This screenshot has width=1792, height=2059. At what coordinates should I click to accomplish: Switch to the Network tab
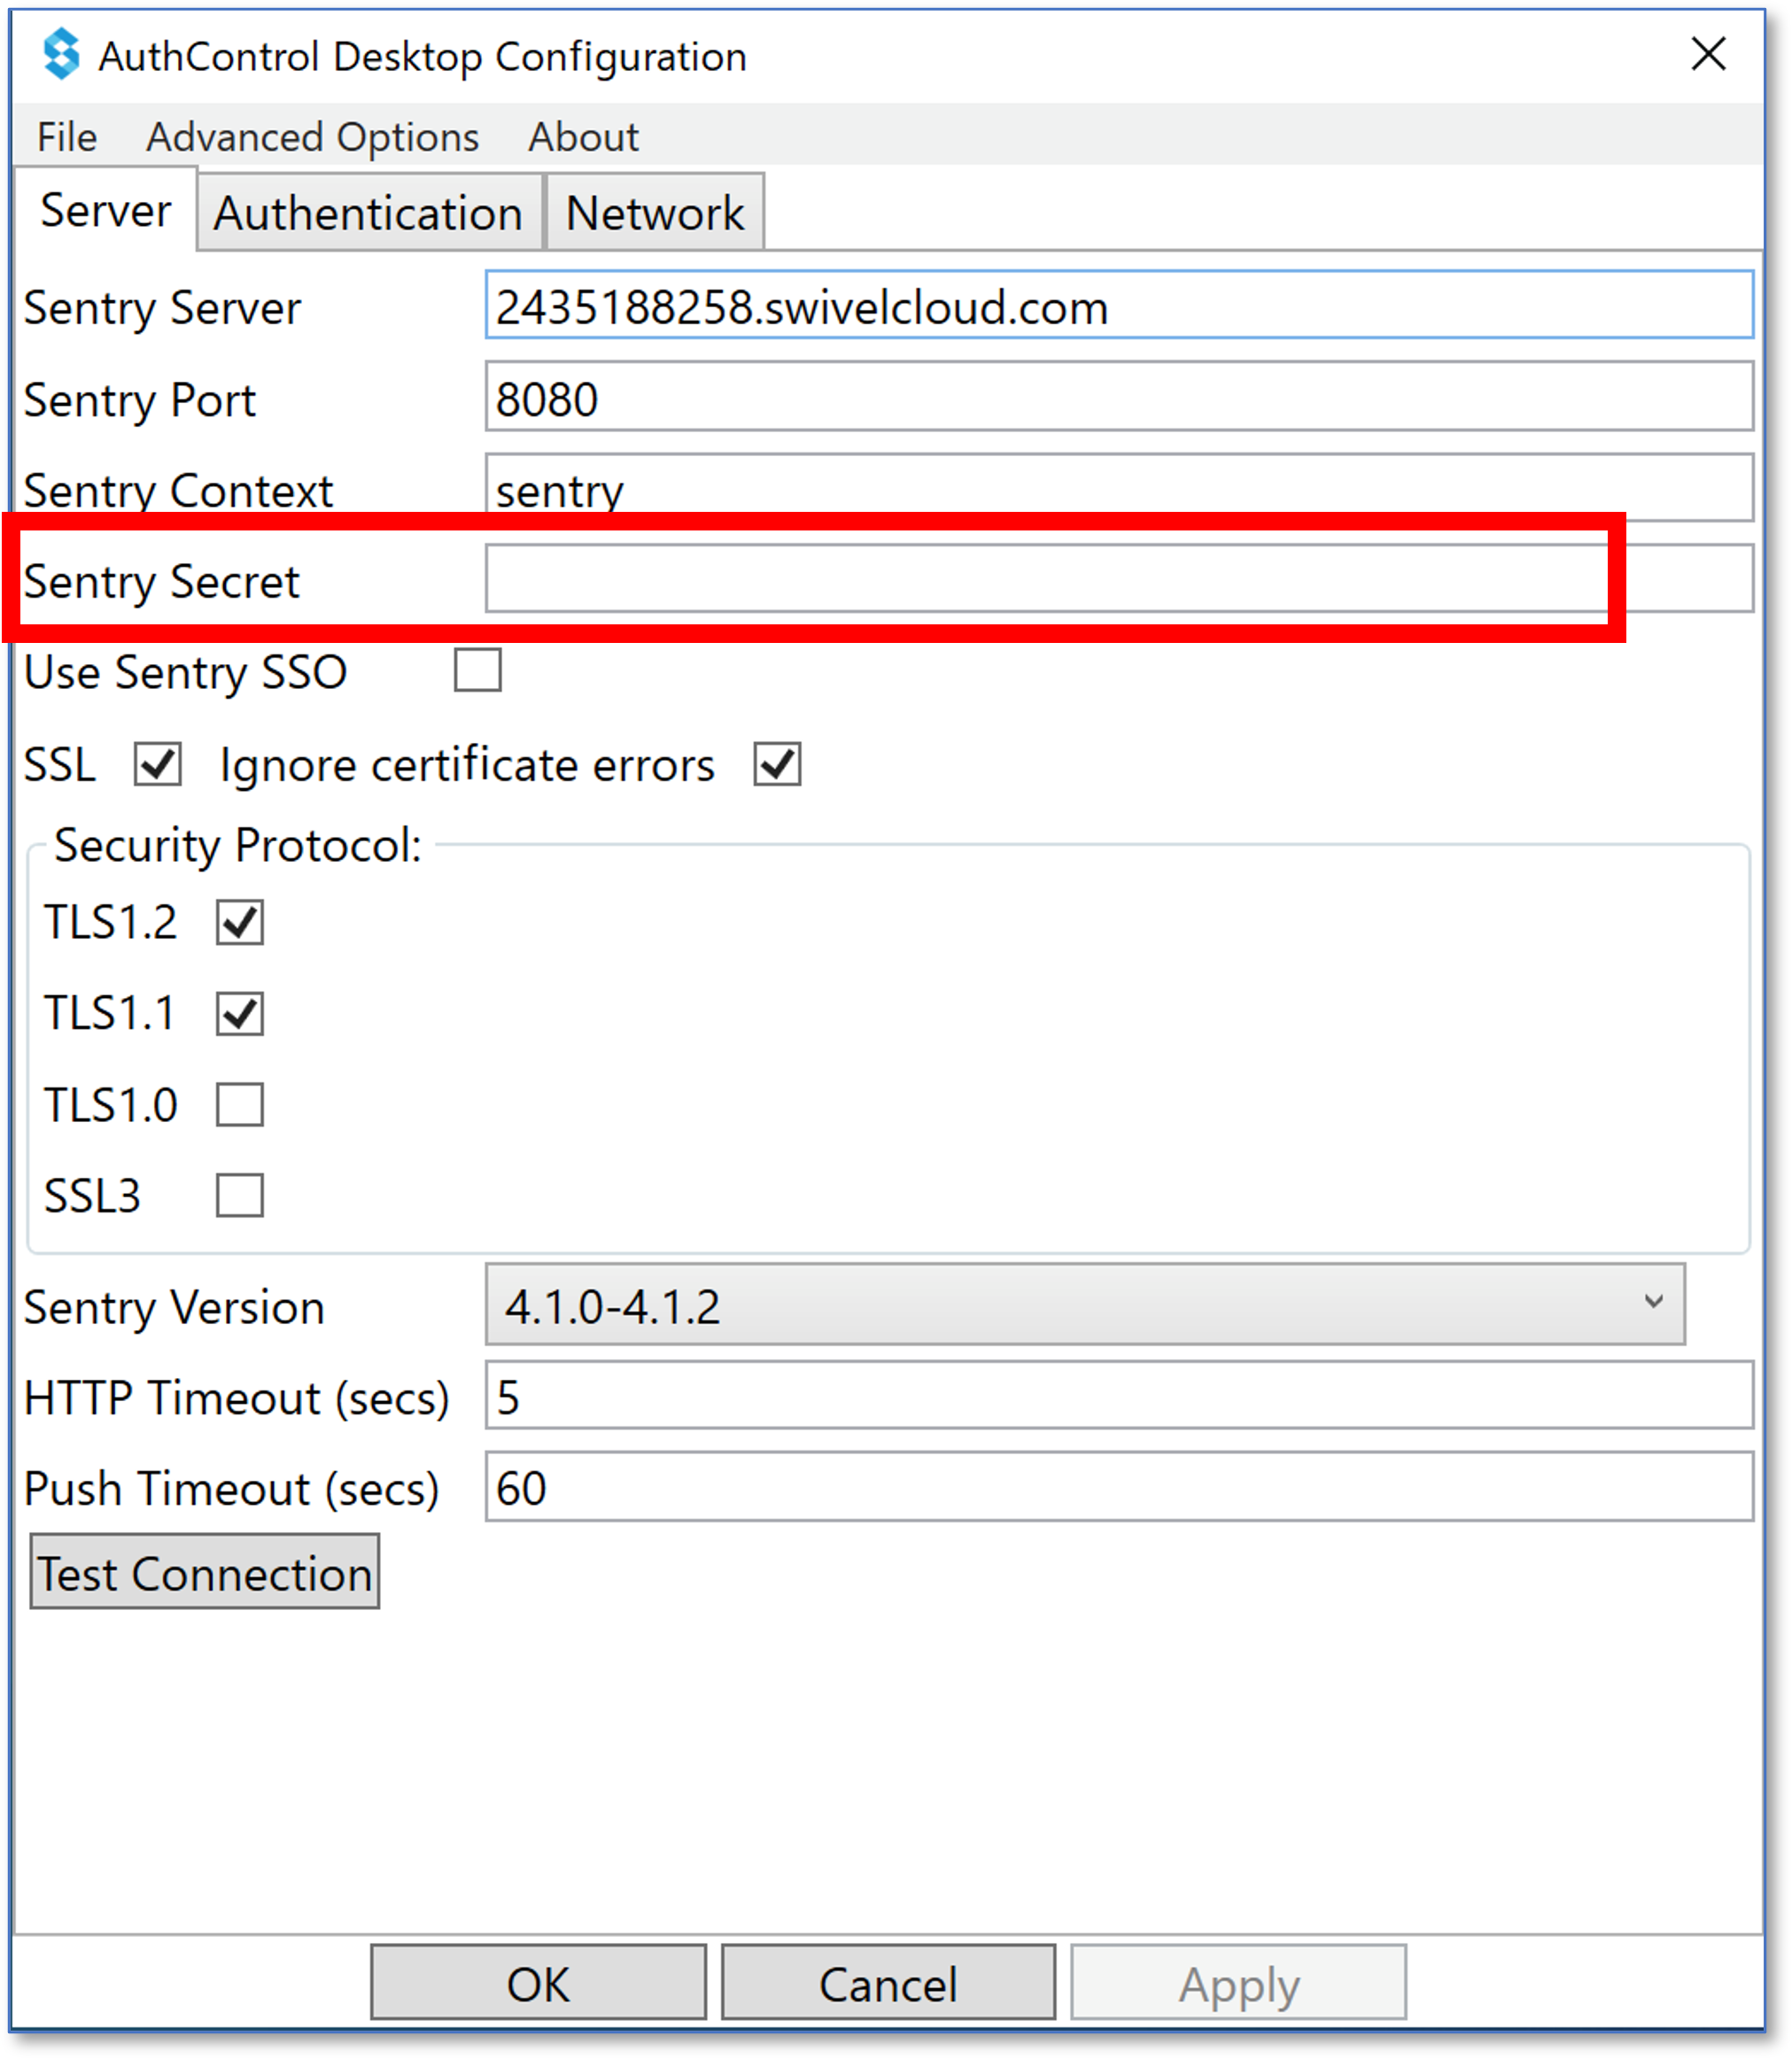point(655,213)
